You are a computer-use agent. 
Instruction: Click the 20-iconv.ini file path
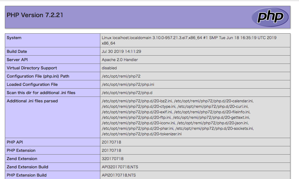(x=138, y=123)
